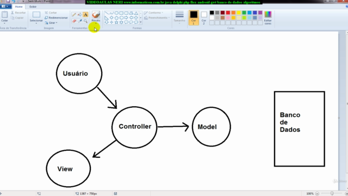Choose the Six-point star shape

(x=121, y=22)
